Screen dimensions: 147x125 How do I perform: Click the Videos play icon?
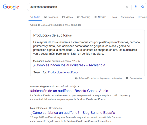64,17
